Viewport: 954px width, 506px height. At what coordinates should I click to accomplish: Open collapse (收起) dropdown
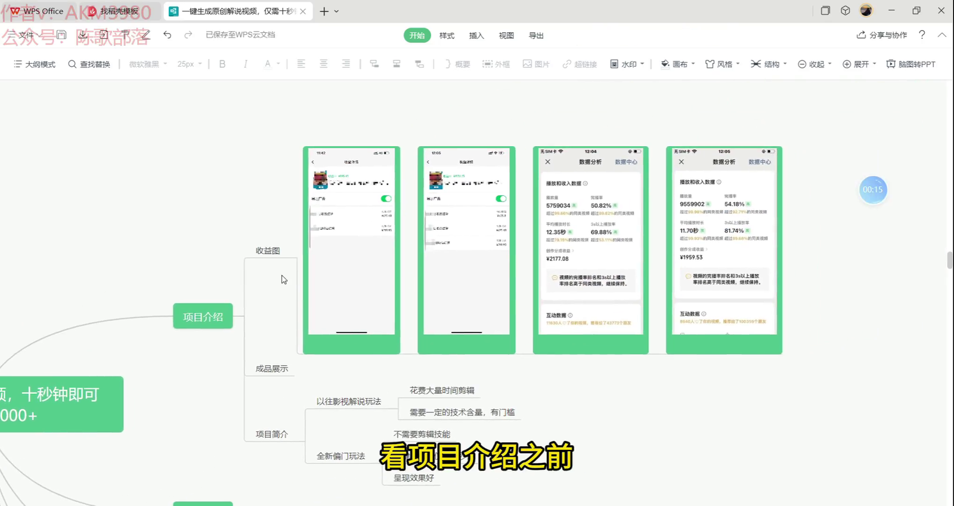(814, 64)
